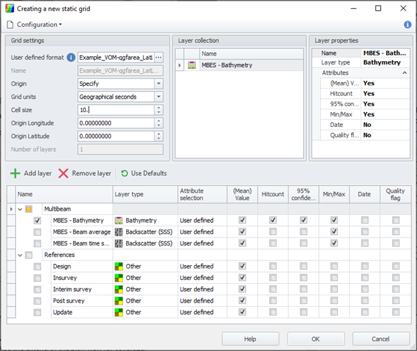
Task: Click the red X Remove layer icon
Action: (63, 173)
